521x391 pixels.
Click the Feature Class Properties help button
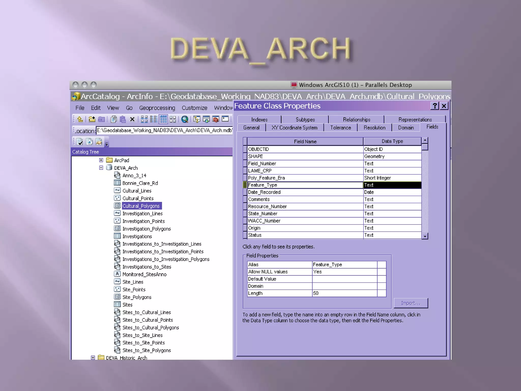click(x=435, y=106)
